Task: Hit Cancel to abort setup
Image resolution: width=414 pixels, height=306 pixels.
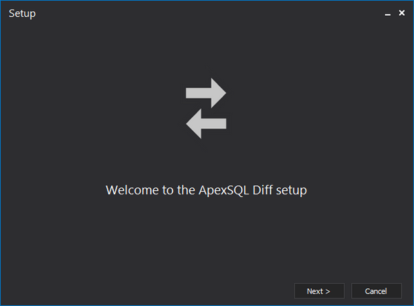Action: [x=376, y=291]
